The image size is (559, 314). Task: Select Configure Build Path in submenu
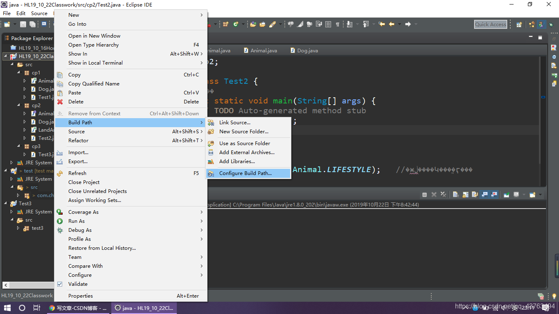click(x=248, y=173)
